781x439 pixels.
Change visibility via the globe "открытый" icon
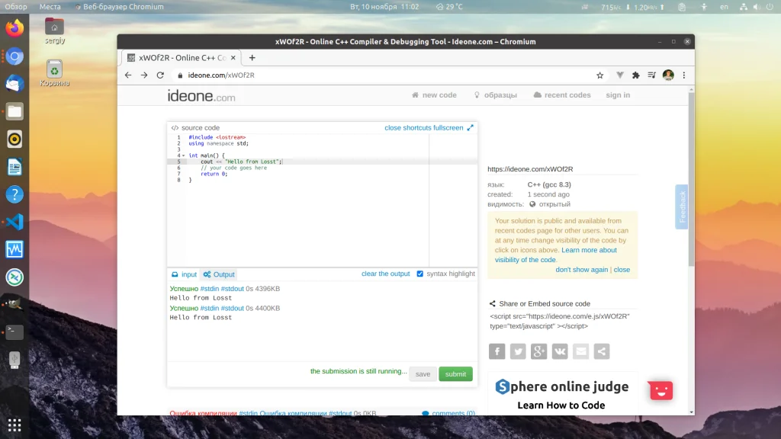[532, 204]
